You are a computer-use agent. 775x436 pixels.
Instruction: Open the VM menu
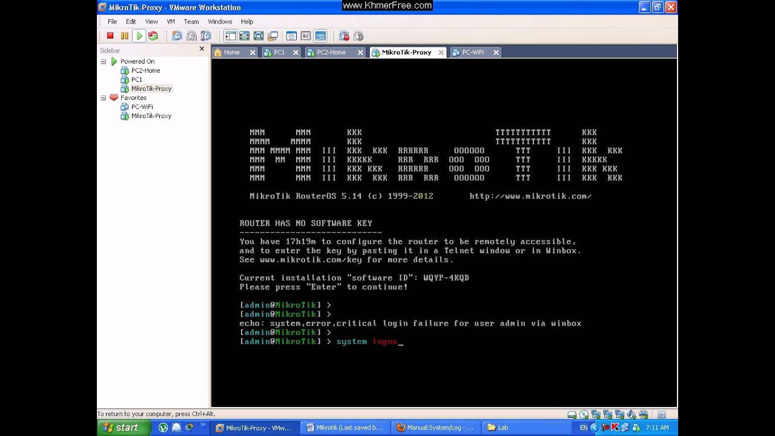click(x=171, y=22)
